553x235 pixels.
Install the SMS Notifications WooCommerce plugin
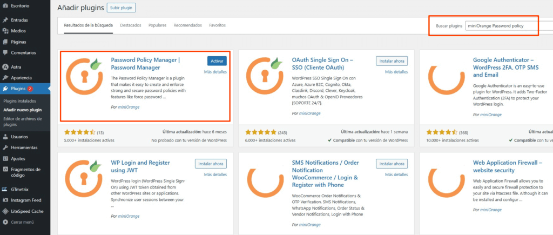coord(392,164)
